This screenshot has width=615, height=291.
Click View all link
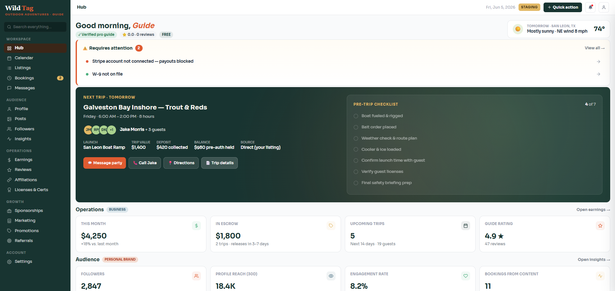click(x=594, y=48)
